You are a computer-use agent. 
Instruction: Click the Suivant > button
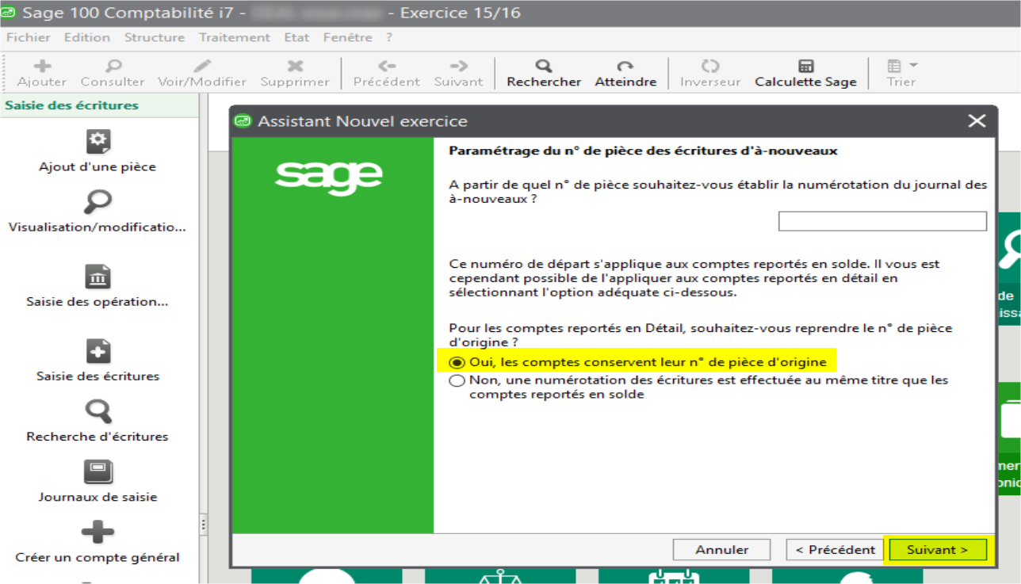(937, 550)
